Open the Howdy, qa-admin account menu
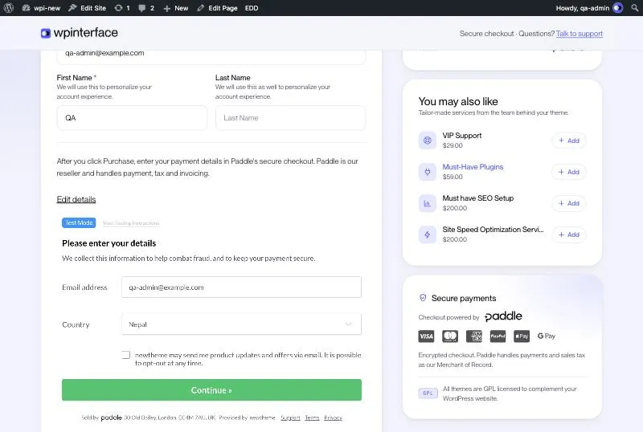This screenshot has height=432, width=643. point(589,8)
